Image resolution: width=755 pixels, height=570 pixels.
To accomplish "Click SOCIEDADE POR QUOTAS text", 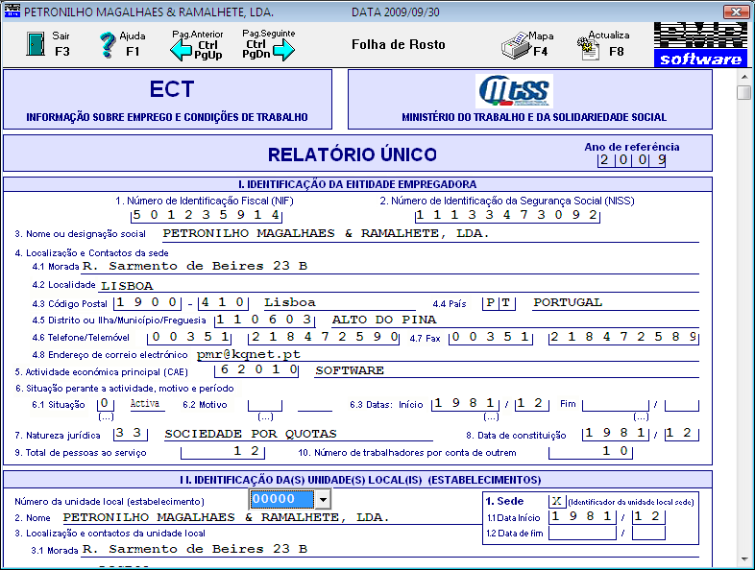I will 251,434.
